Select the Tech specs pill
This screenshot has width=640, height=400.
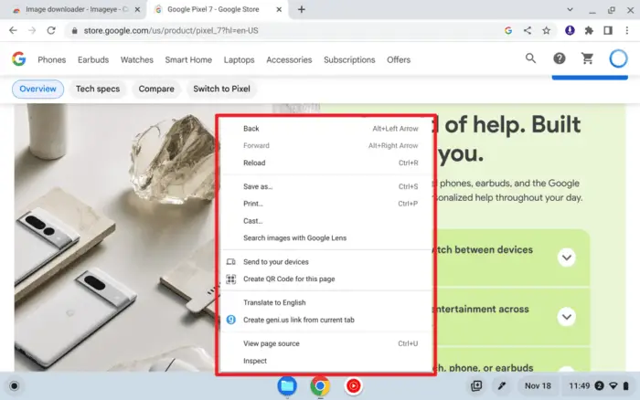(98, 89)
